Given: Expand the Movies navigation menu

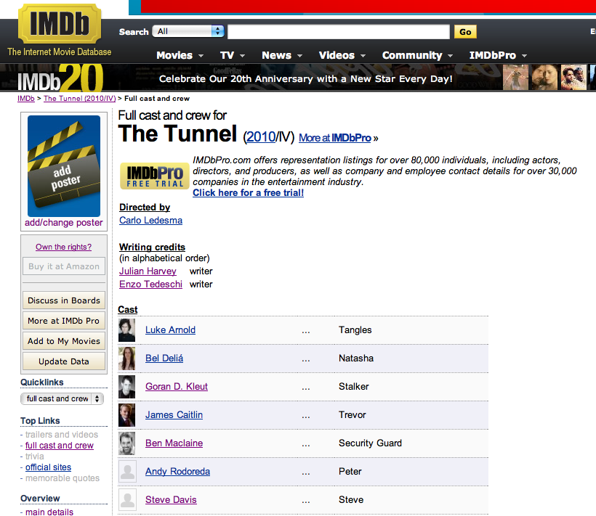Looking at the screenshot, I should pyautogui.click(x=180, y=55).
